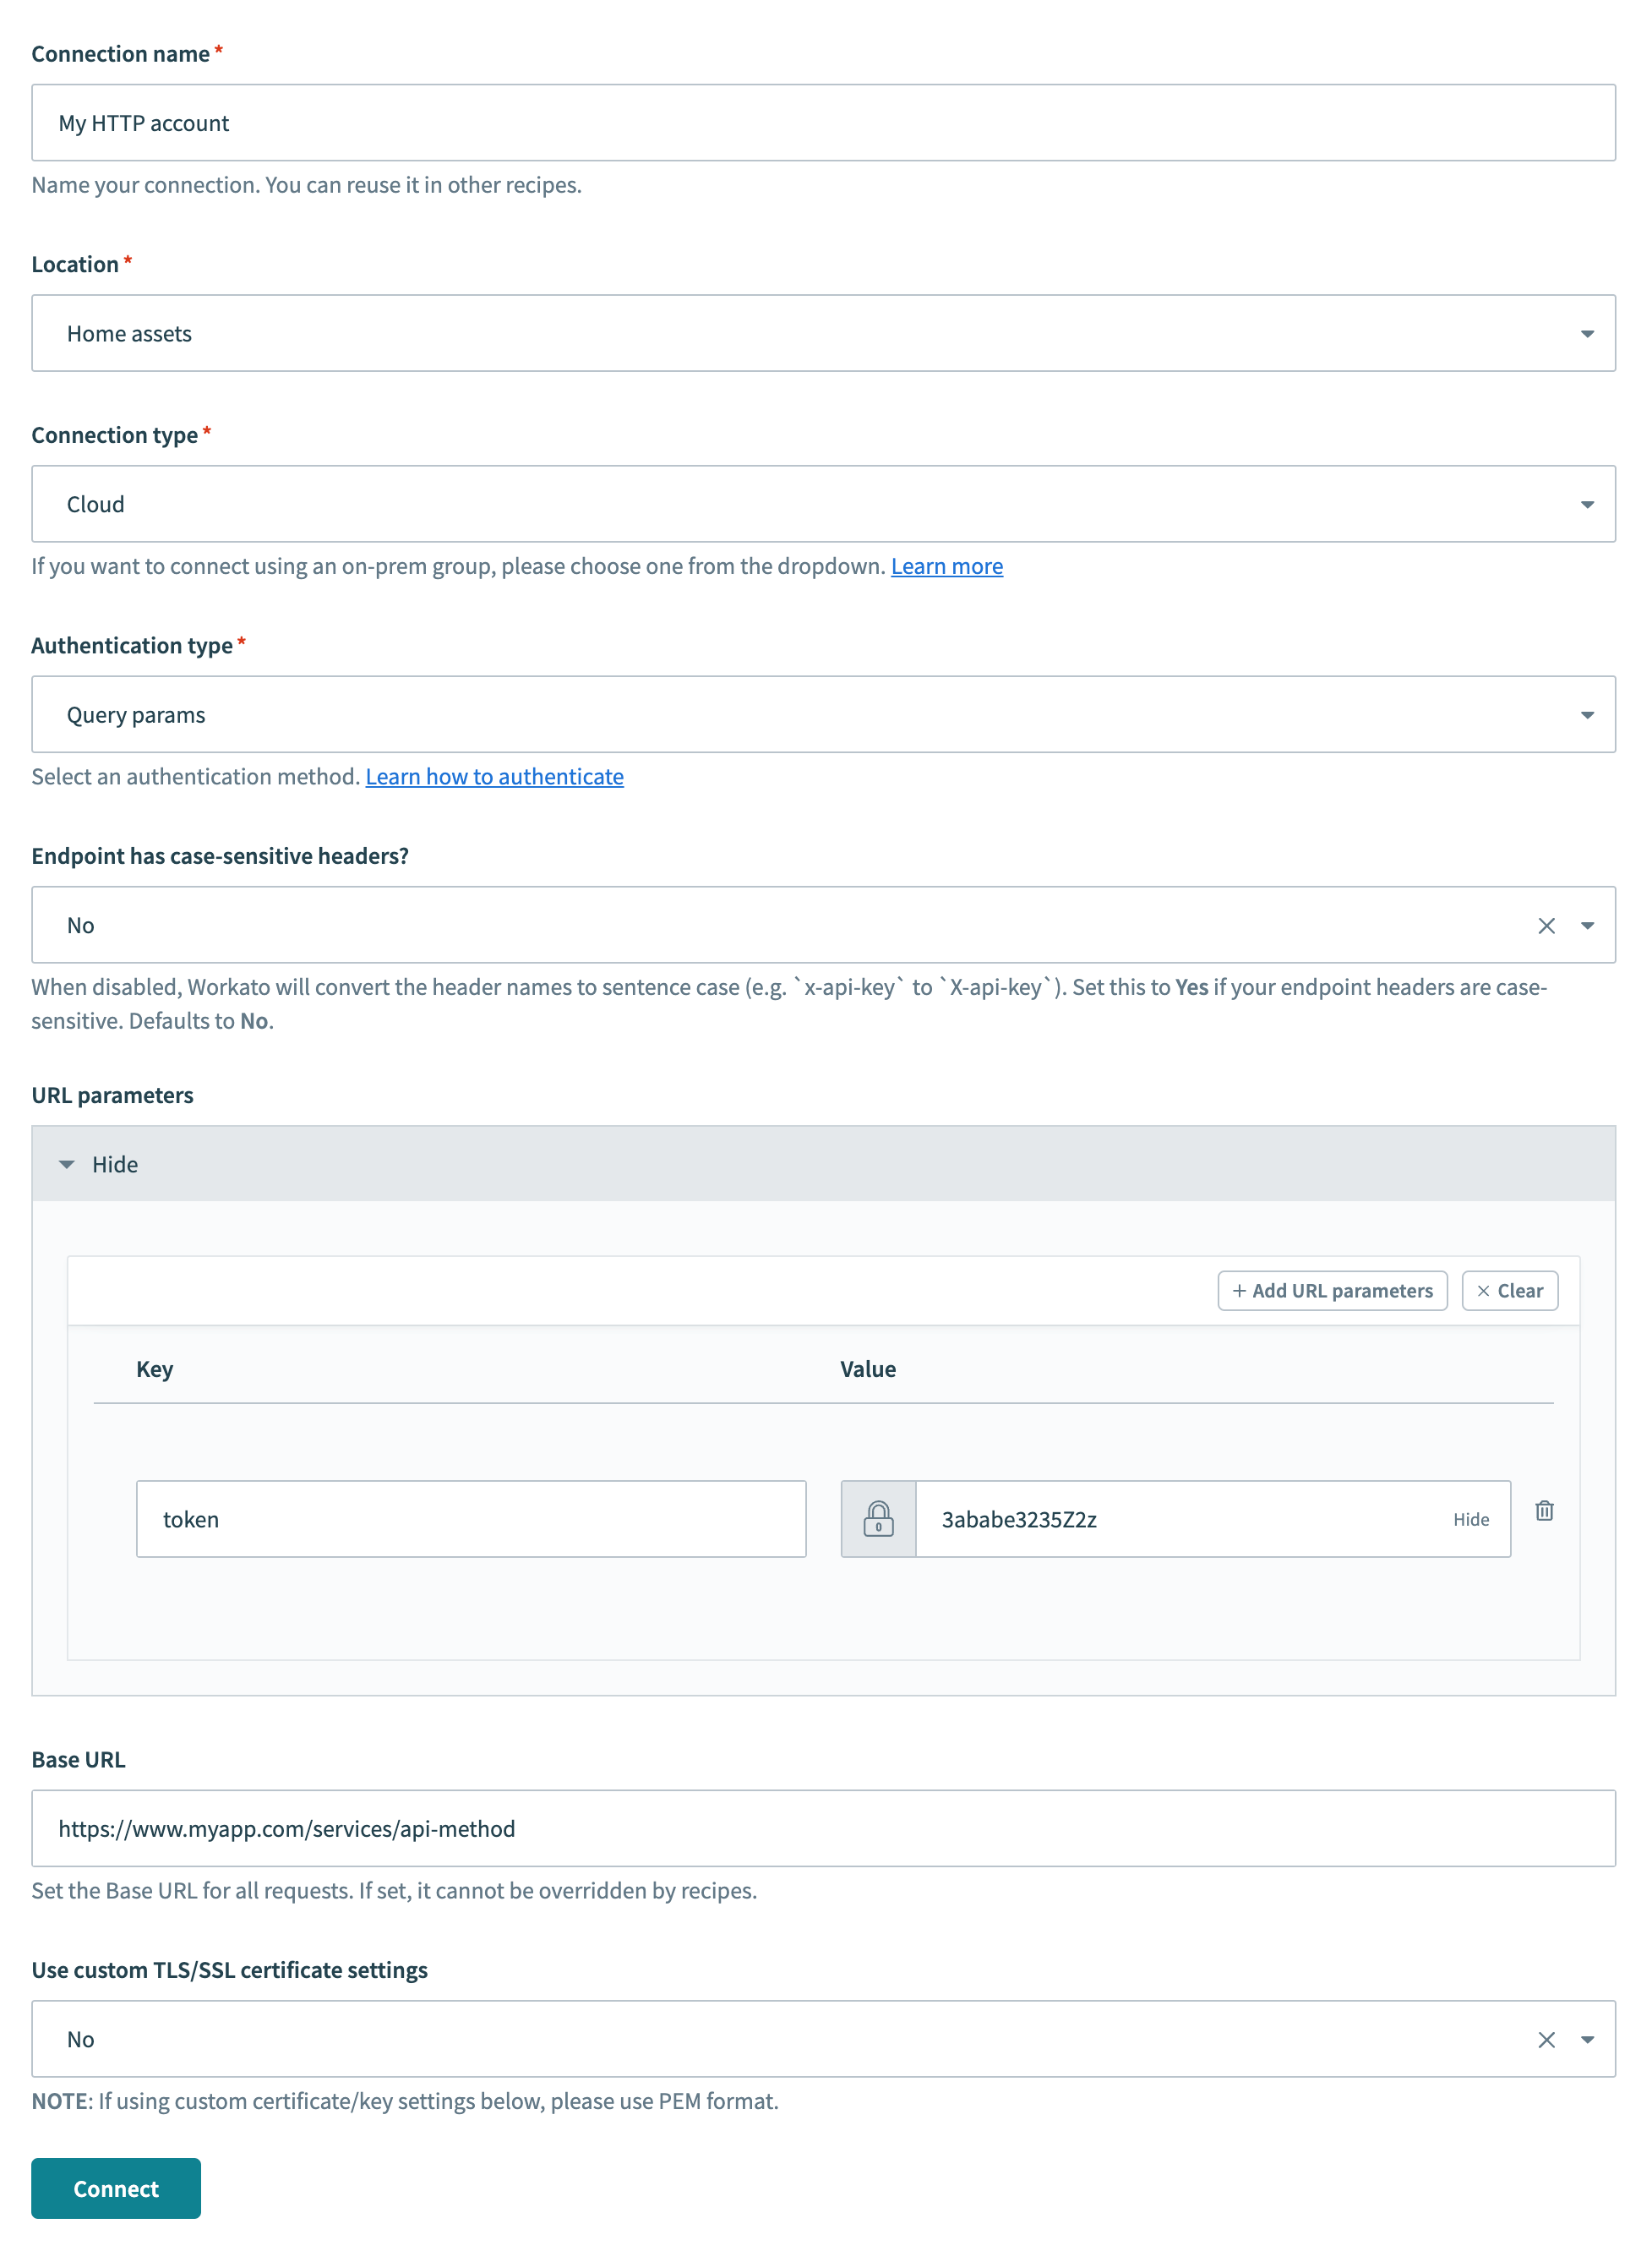Open the TLS/SSL certificate settings dropdown arrow
Screen dimensions: 1652x2262
pyautogui.click(x=1587, y=2039)
